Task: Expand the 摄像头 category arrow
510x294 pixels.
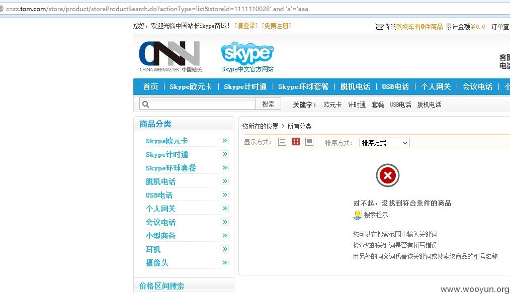Action: click(225, 262)
